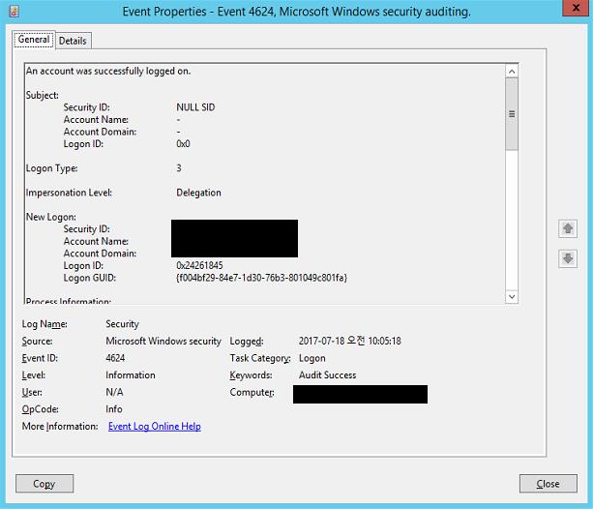Screen dimensions: 593x509
Task: Click the Logon GUID: label
Action: (89, 278)
